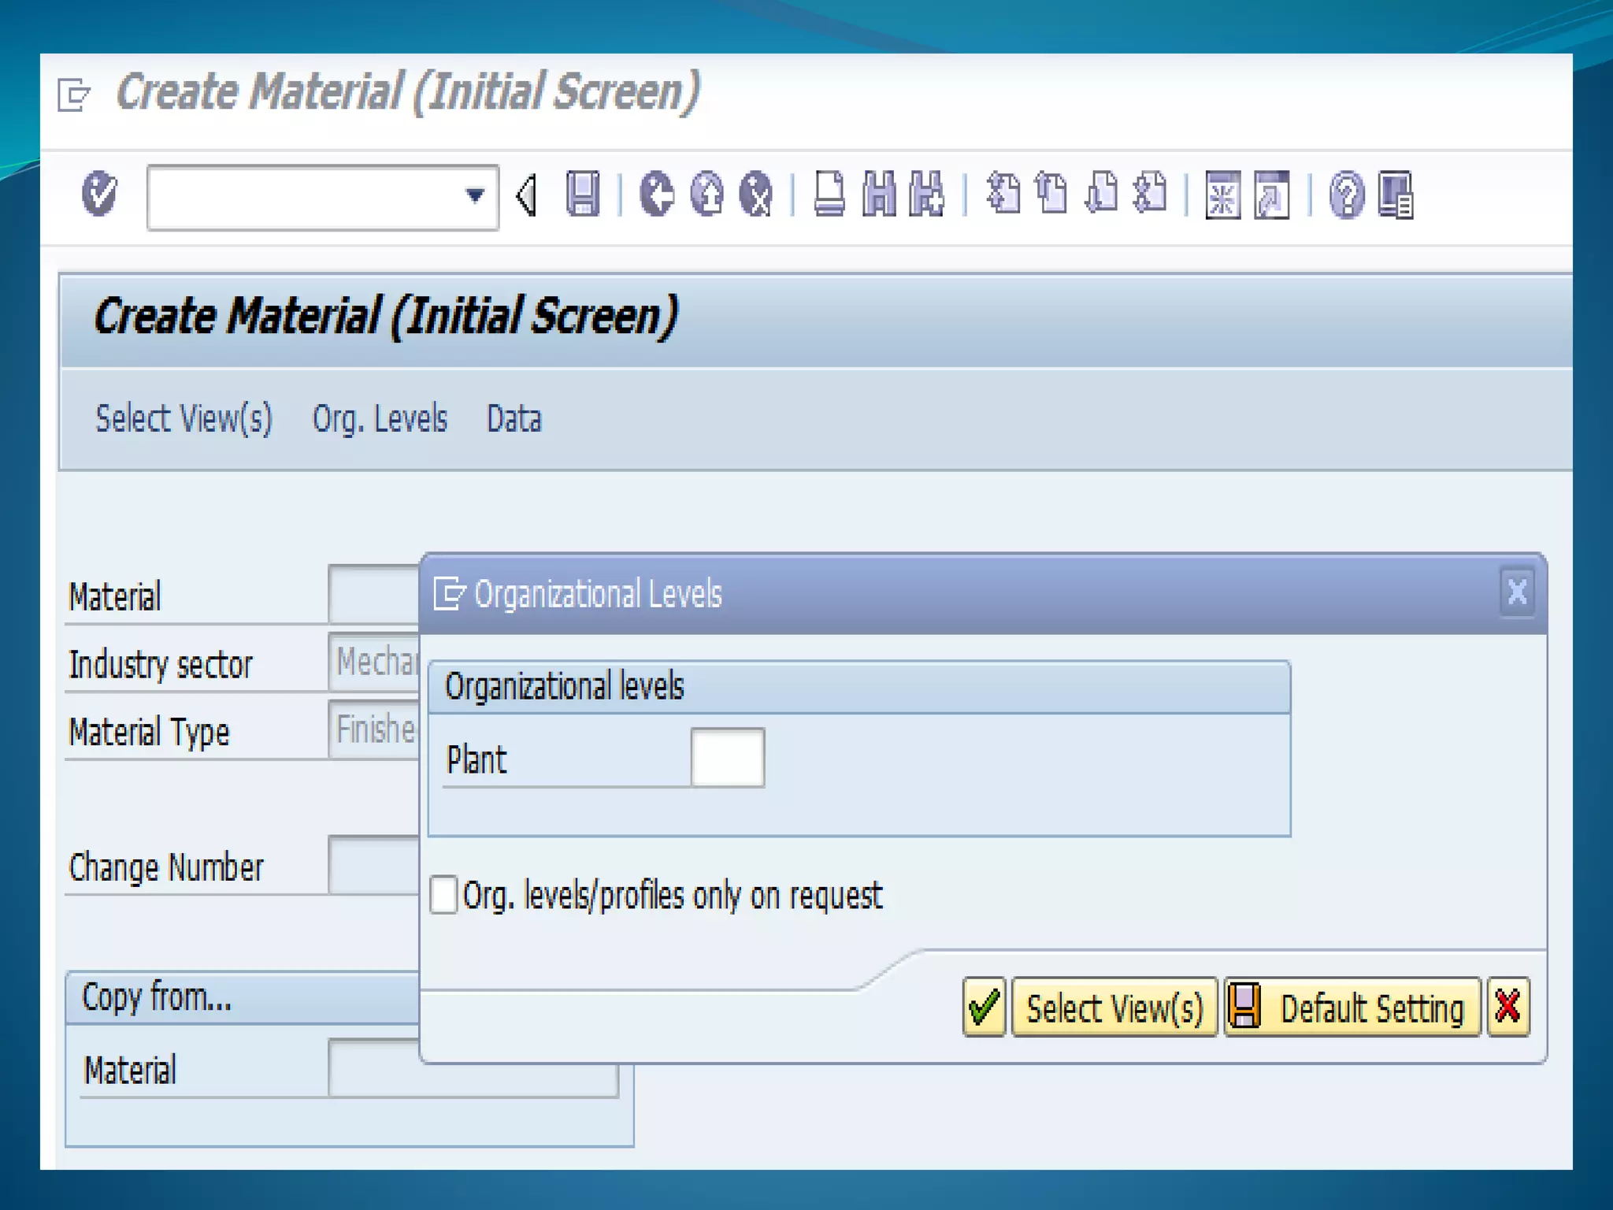This screenshot has height=1210, width=1613.
Task: Click the green Back arrow icon
Action: [x=656, y=194]
